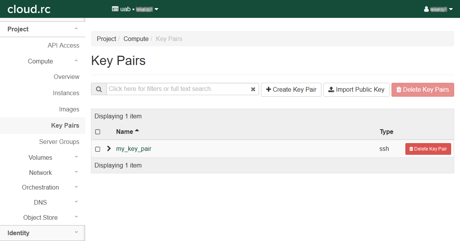Image resolution: width=460 pixels, height=241 pixels.
Task: Expand the my_key_pair row details chevron
Action: point(109,149)
